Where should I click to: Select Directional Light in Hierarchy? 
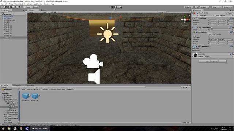(9, 20)
